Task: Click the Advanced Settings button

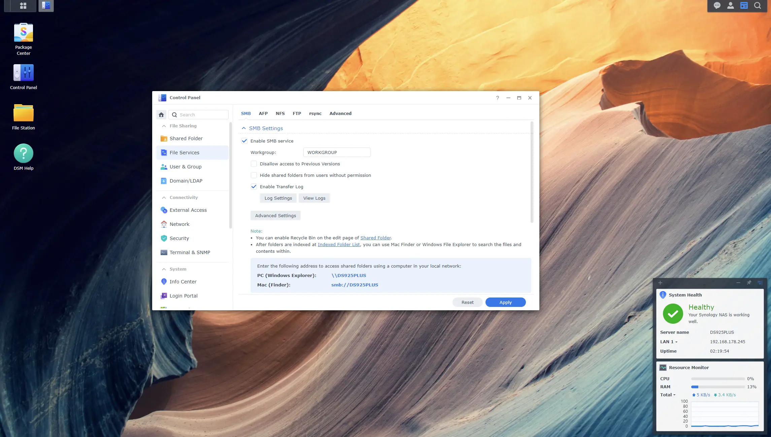Action: [x=275, y=215]
